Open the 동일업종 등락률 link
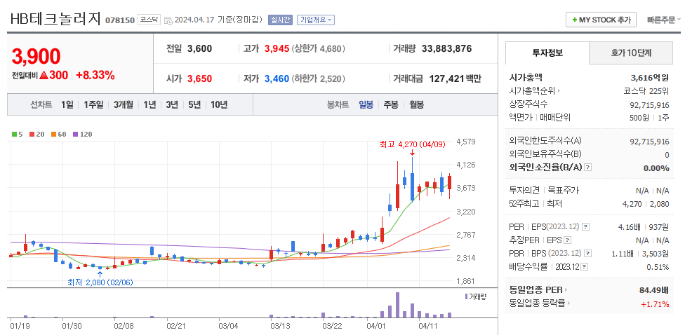 click(538, 303)
